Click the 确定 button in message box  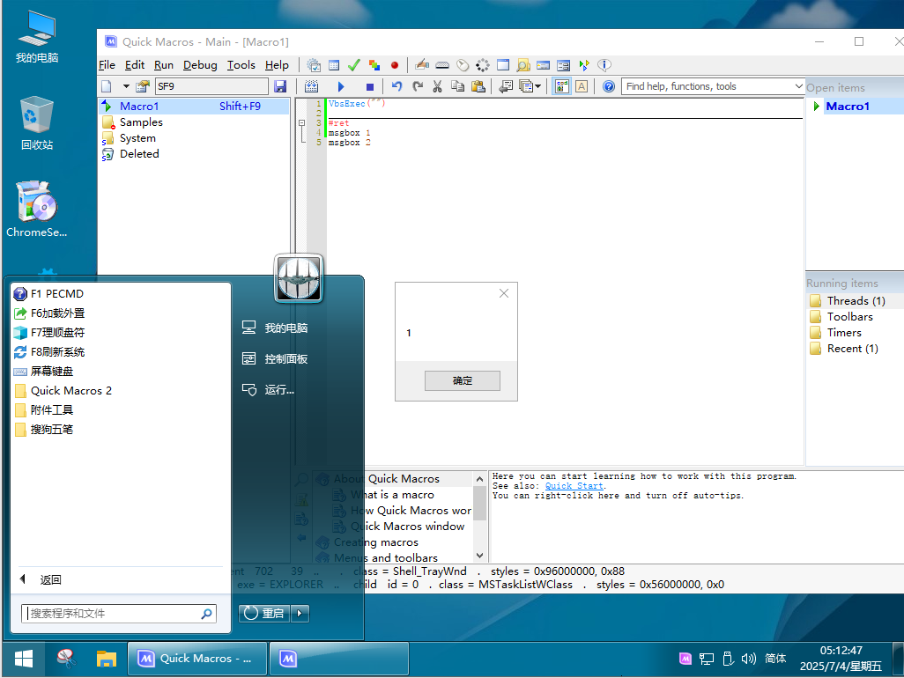(463, 380)
